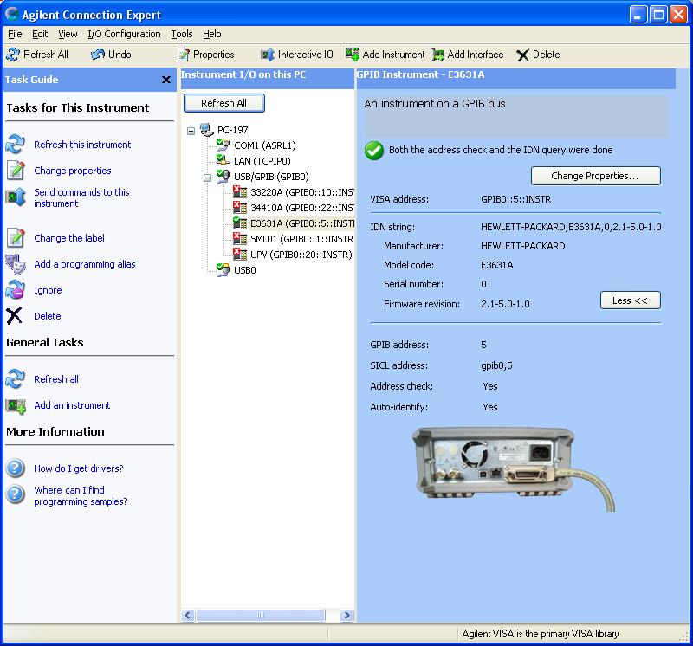Open the How do I get drivers? link

pos(78,468)
